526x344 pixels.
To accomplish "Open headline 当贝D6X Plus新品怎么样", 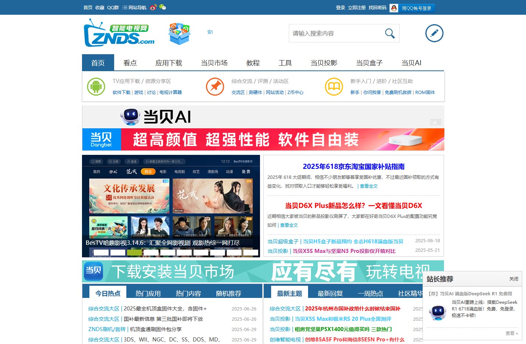I will tap(353, 206).
